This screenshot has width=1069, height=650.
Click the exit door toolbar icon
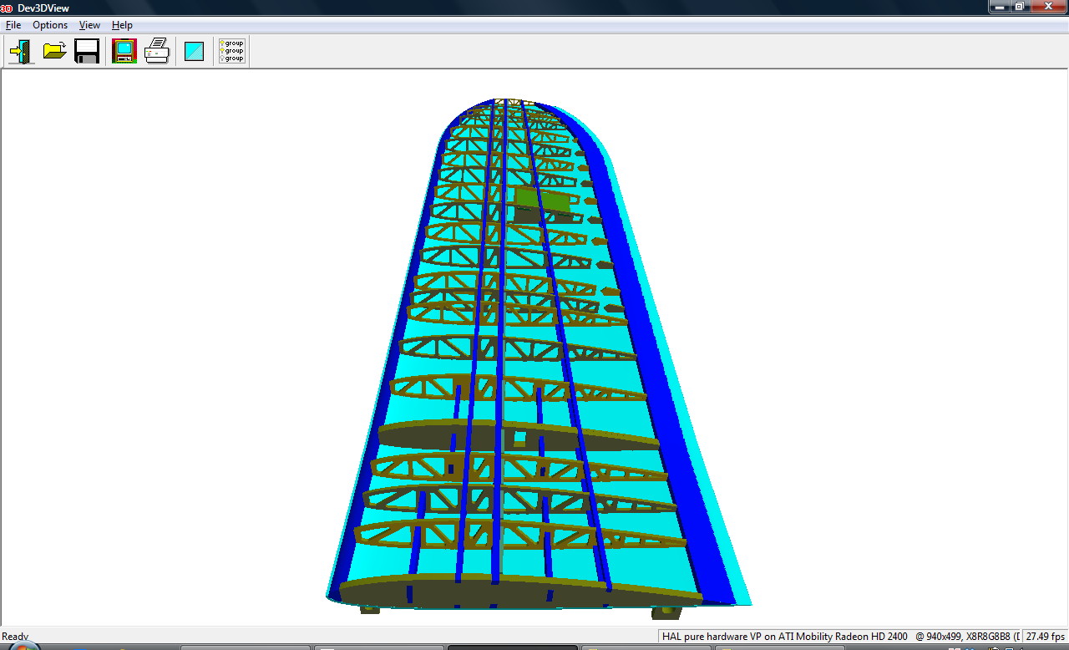click(x=21, y=51)
